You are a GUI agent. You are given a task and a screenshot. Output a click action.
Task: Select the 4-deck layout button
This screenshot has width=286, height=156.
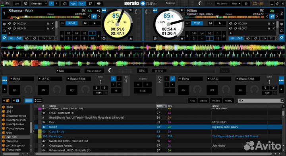pos(56,4)
